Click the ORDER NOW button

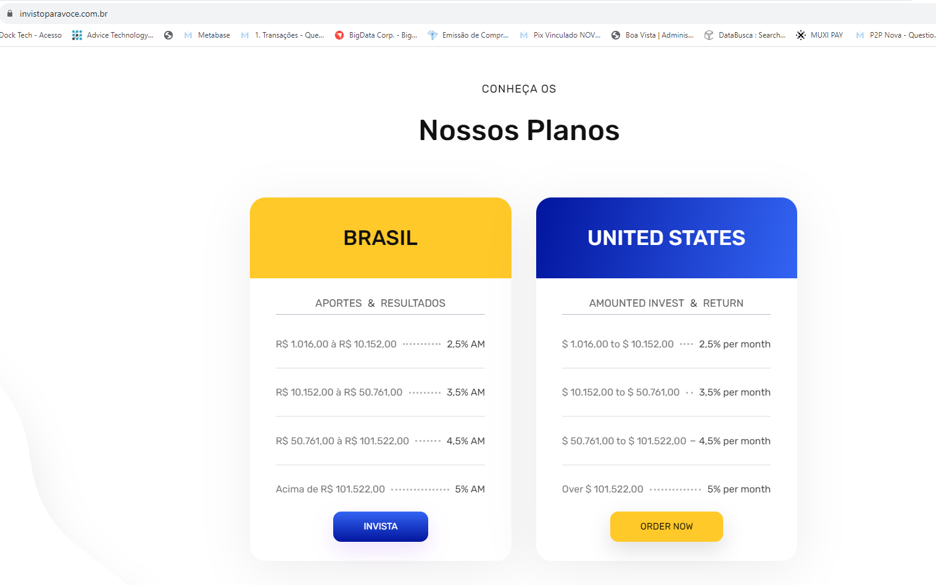[x=666, y=526]
